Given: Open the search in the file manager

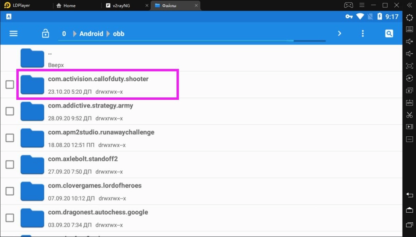Looking at the screenshot, I should [x=389, y=33].
